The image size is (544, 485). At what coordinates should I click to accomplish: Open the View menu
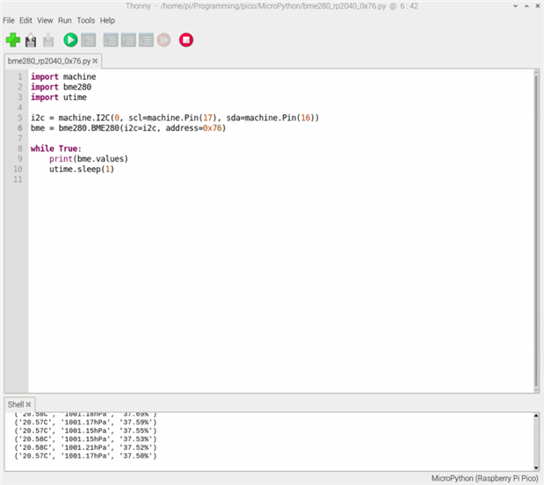(x=45, y=19)
